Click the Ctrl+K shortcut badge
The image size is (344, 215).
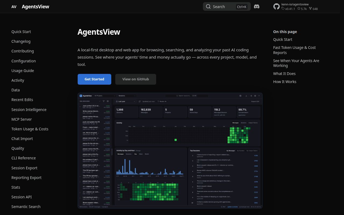pos(242,7)
